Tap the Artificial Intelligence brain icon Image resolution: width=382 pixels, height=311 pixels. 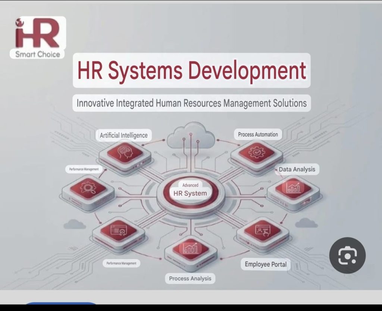tap(125, 153)
